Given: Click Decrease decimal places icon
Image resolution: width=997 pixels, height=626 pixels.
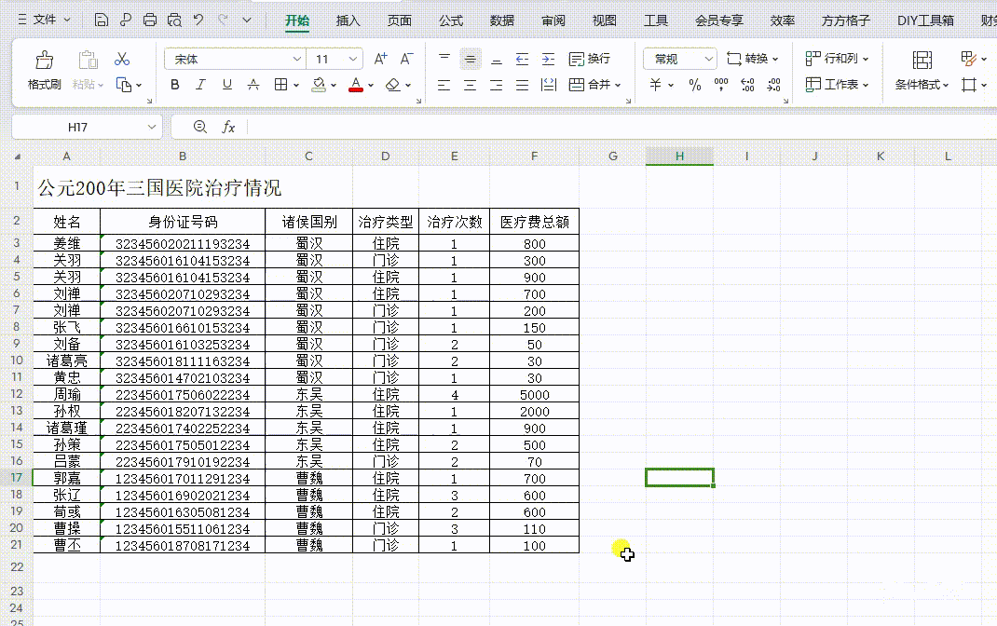Looking at the screenshot, I should point(773,85).
